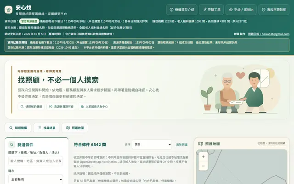The height and width of the screenshot is (184, 294).
Task: Select the 符合條件 6542 間 result count
Action: coord(90,144)
